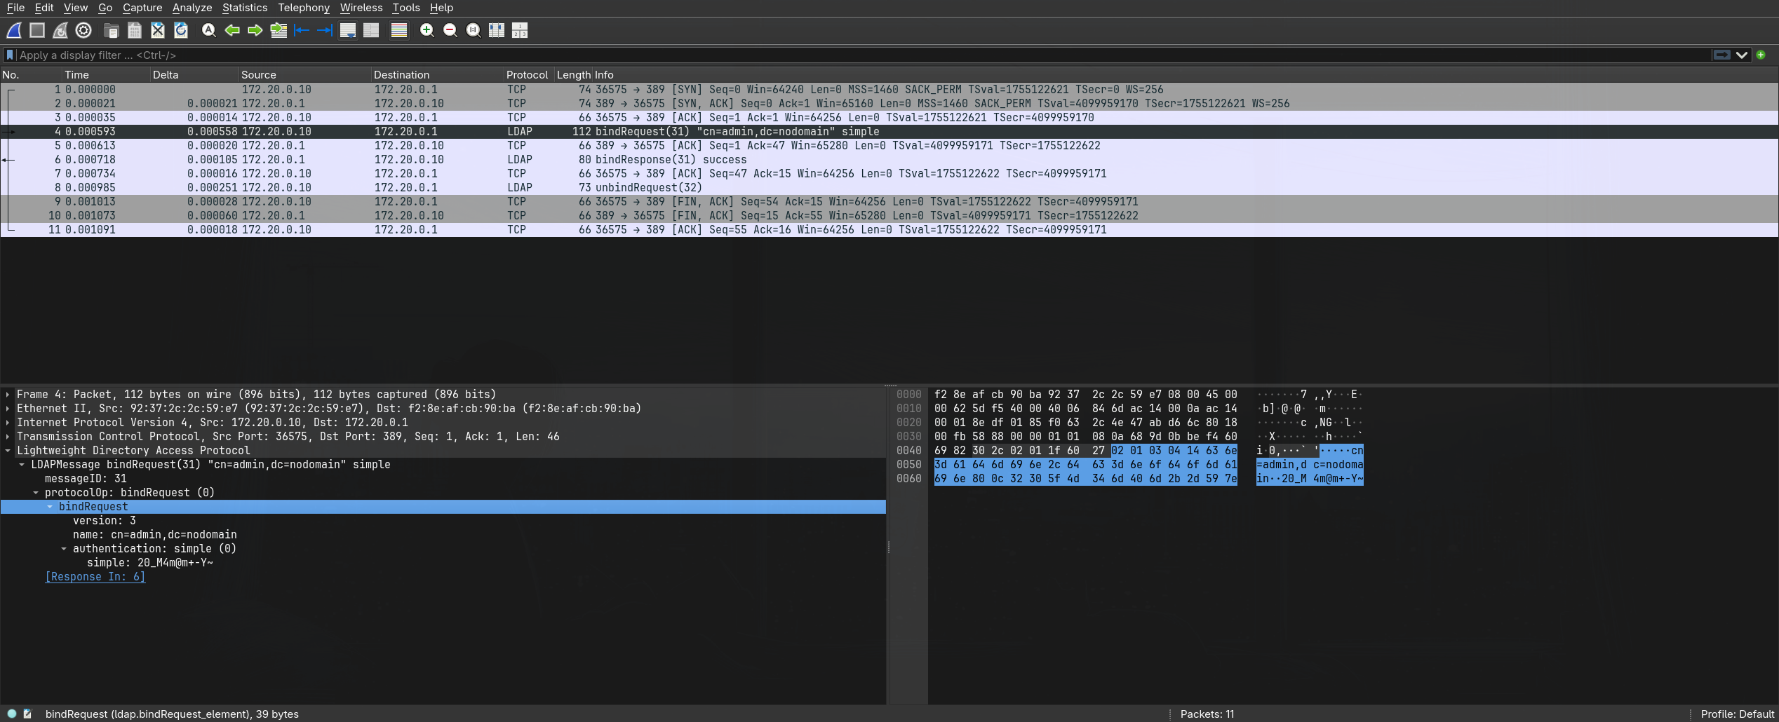Go forward in packet history
The height and width of the screenshot is (722, 1779).
coord(255,30)
